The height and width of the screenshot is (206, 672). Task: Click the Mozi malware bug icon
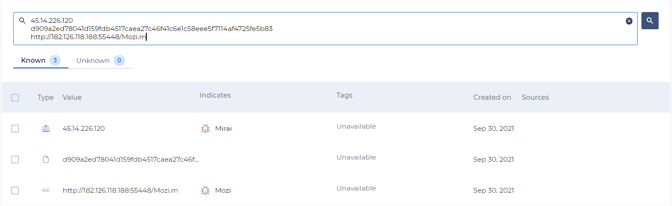pos(205,191)
